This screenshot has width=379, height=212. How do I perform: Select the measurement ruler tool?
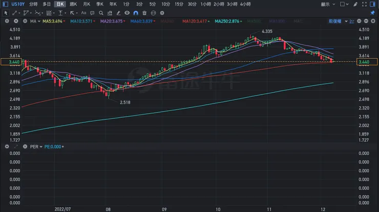pos(49,13)
